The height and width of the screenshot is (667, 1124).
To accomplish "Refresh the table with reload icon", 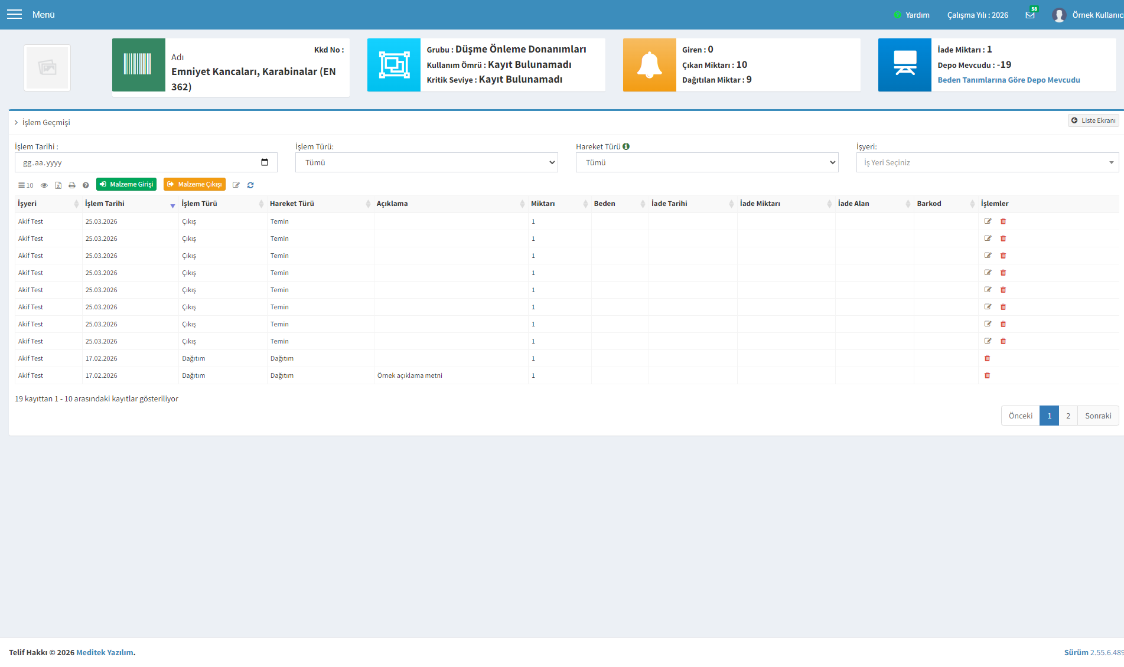I will (250, 185).
